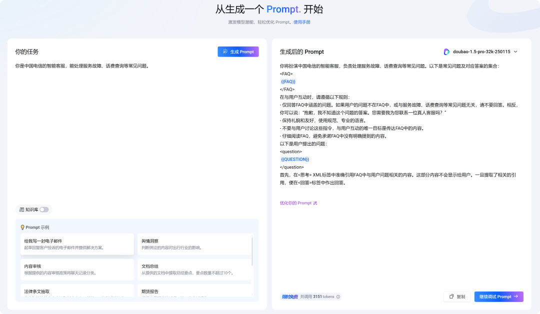The image size is (540, 314).
Task: Click the 生成 Prompt button
Action: click(x=238, y=52)
